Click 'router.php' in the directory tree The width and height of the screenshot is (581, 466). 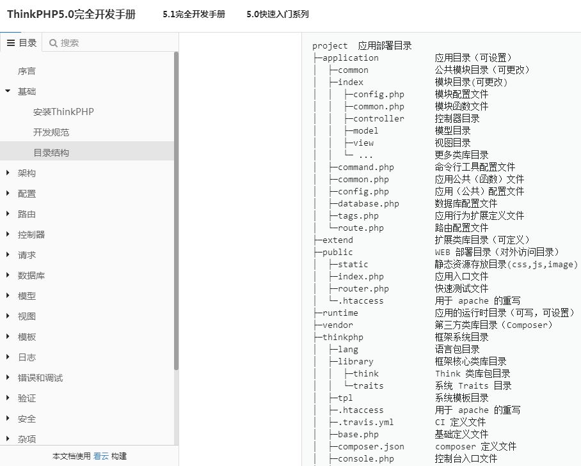coord(363,289)
